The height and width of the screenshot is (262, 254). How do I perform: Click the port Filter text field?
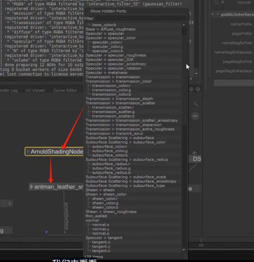(x=140, y=18)
